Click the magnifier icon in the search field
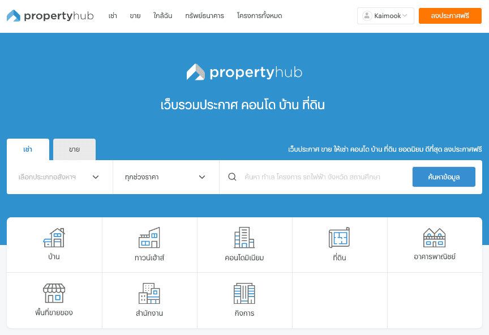489x335 pixels. [232, 177]
